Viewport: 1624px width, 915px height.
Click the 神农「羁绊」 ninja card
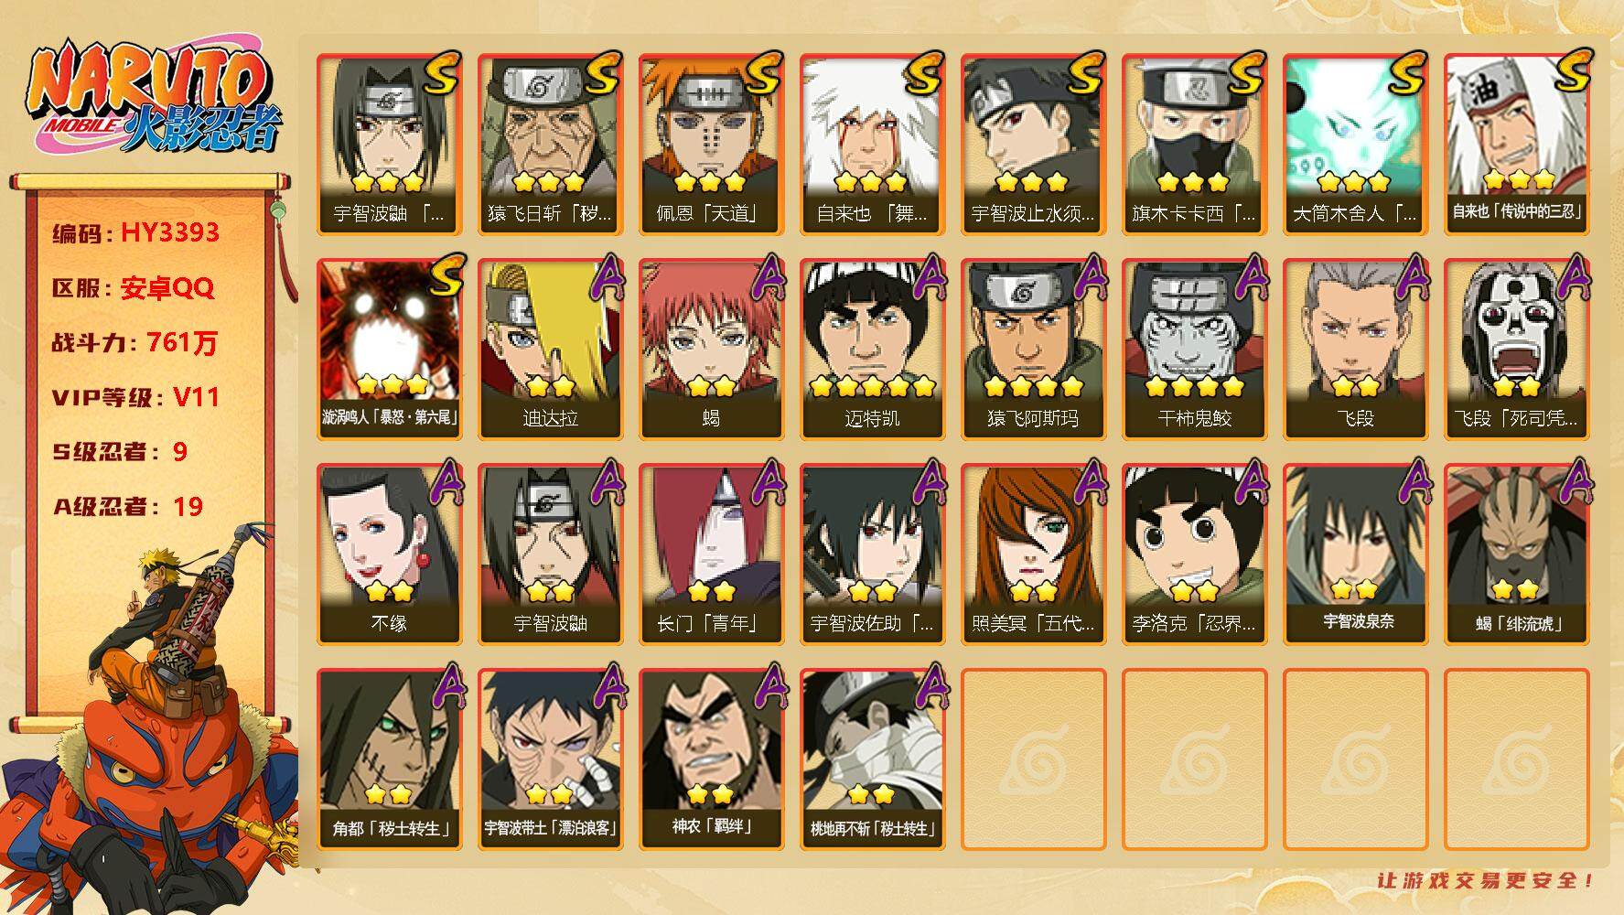711,759
